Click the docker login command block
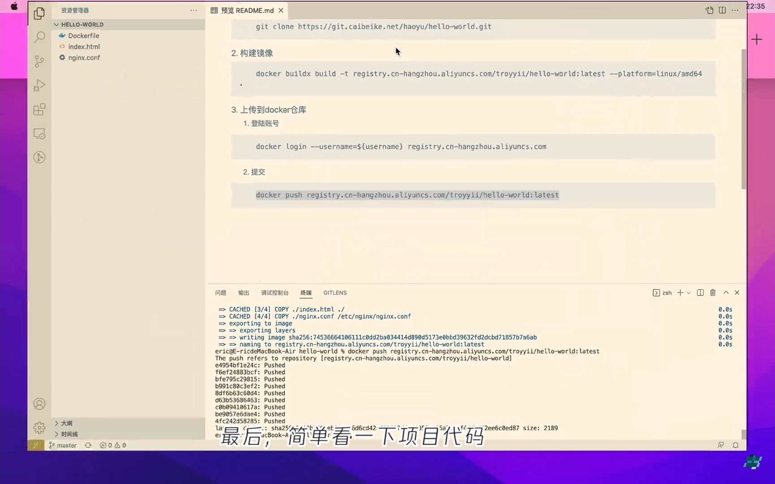The width and height of the screenshot is (775, 484). (x=473, y=147)
